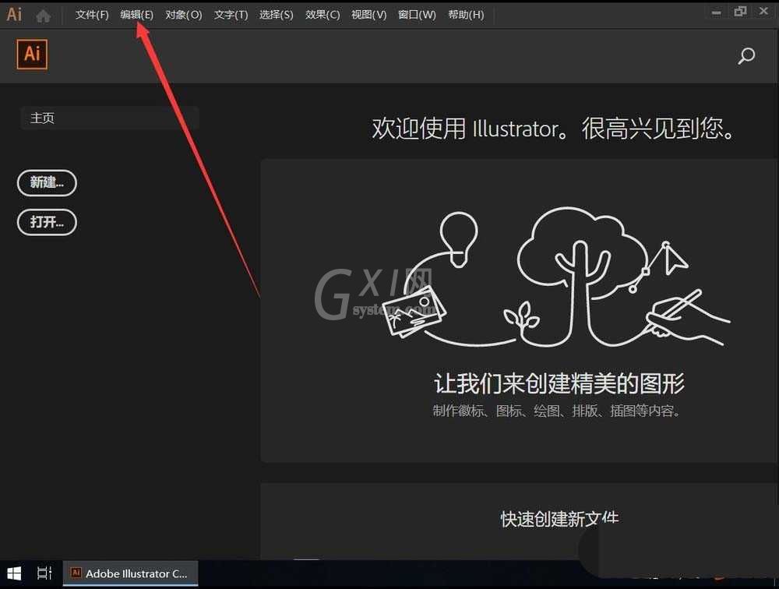
Task: Open the Windows Start menu
Action: point(14,573)
